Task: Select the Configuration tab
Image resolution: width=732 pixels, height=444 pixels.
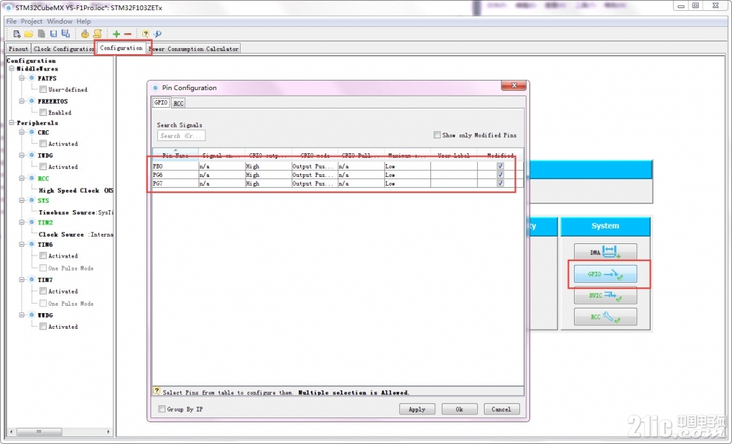Action: click(121, 47)
